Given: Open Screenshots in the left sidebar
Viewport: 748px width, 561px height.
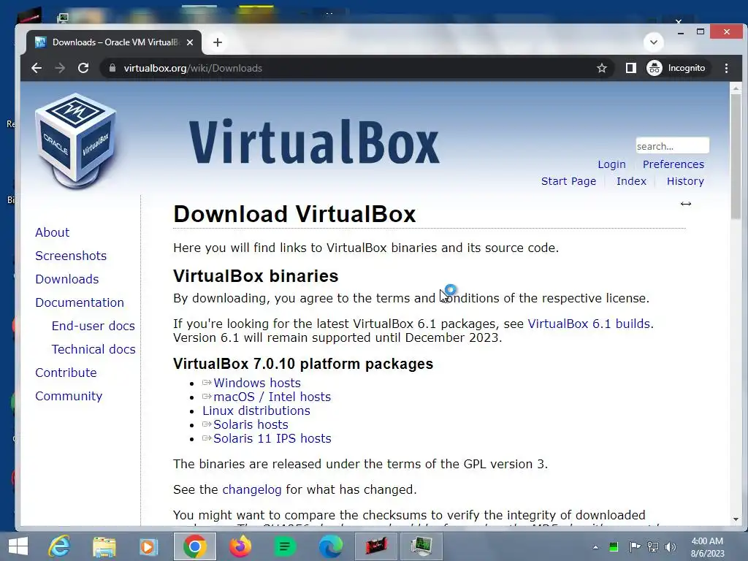Looking at the screenshot, I should pos(71,256).
